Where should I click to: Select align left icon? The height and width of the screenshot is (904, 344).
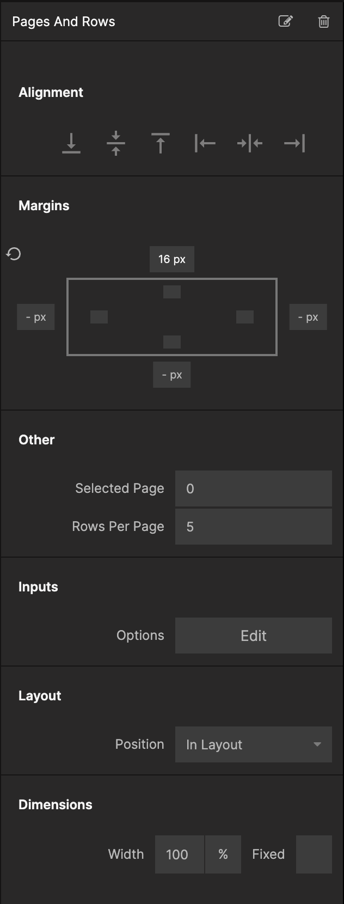click(x=205, y=143)
